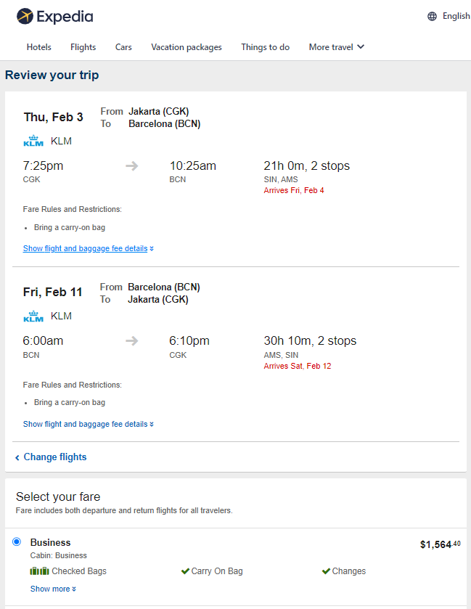Screen dimensions: 471x609
Task: Expand the More travel dropdown
Action: tap(336, 47)
